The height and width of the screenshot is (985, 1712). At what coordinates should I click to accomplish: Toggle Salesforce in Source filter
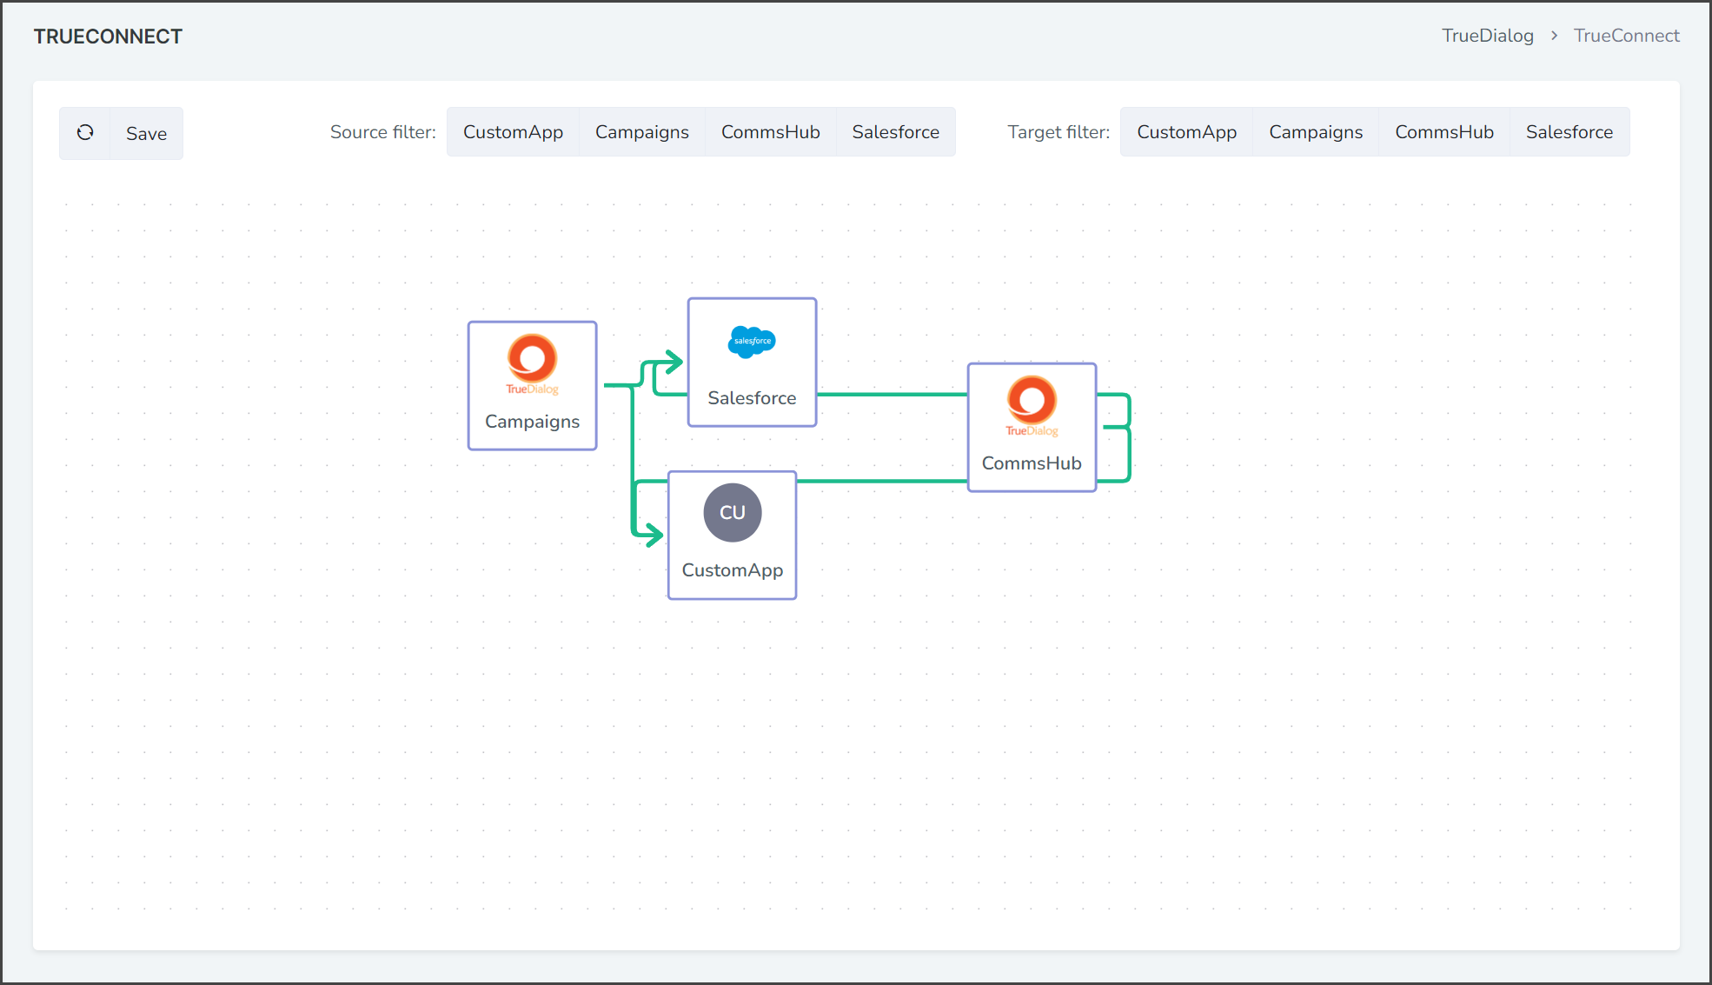(x=896, y=132)
